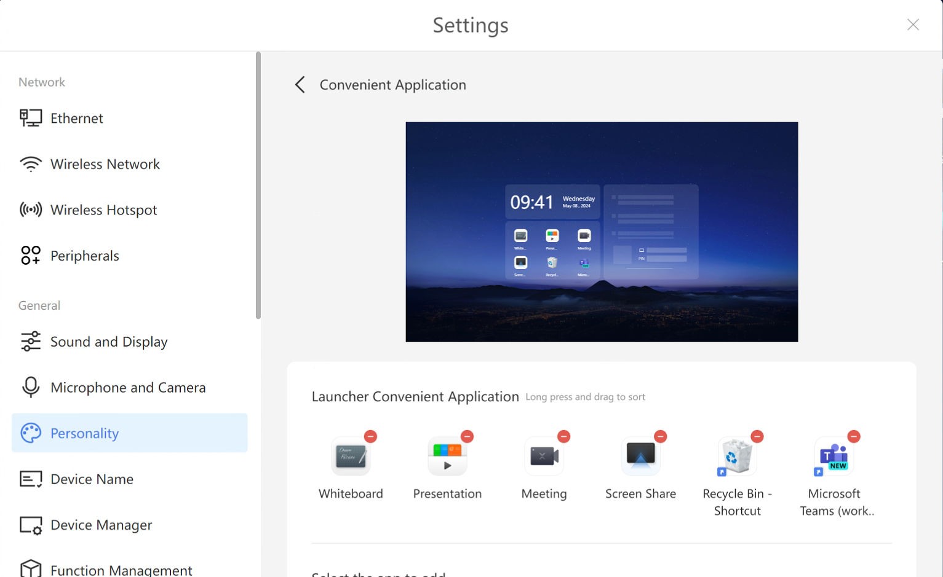
Task: Go back from Convenient Application page
Action: pos(300,85)
